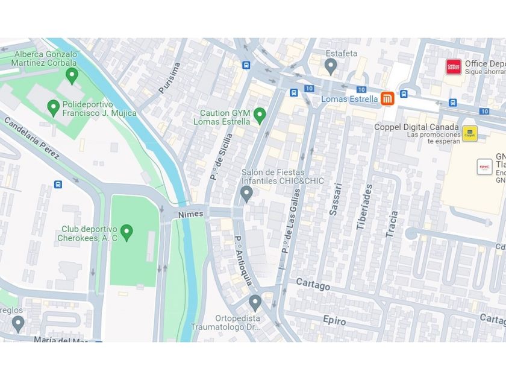The width and height of the screenshot is (506, 380).
Task: Click the Salón de Fiestas Infantiles pin
Action: (246, 194)
